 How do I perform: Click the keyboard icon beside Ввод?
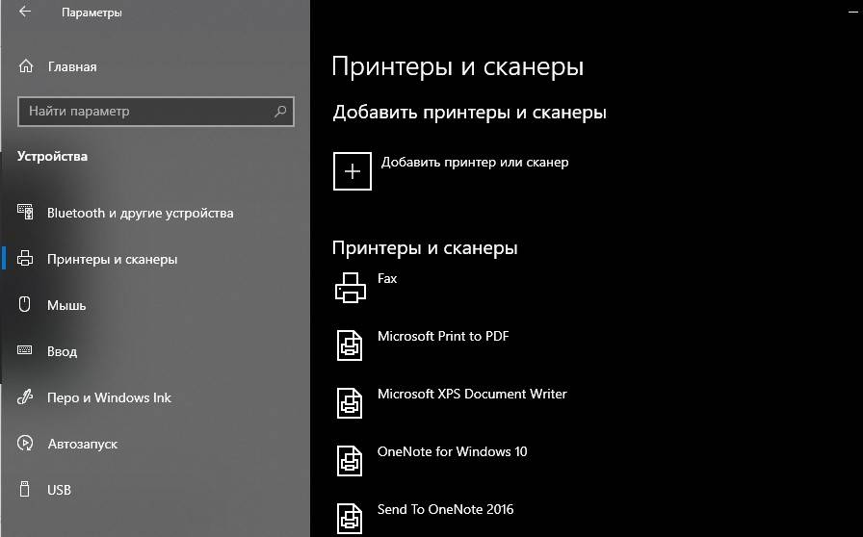pyautogui.click(x=26, y=351)
